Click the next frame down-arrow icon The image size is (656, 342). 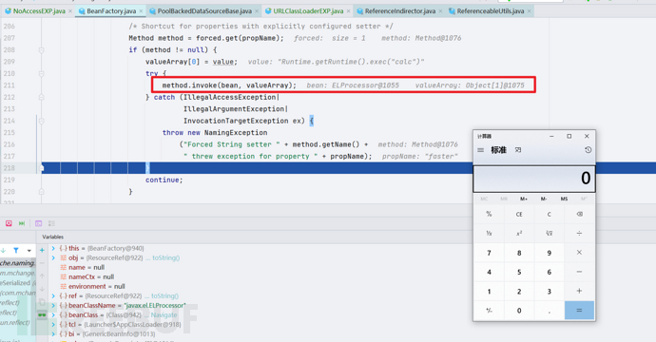click(x=4, y=251)
